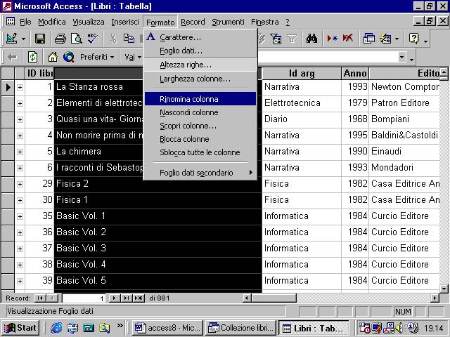Click the Copy icon in toolbar
This screenshot has height=337, width=450.
click(129, 39)
